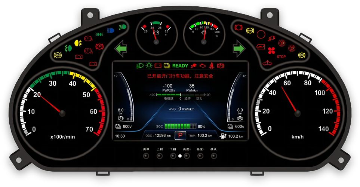Image resolution: width=360 pixels, height=187 pixels.
Task: Push the 亮度+ brightness up button
Action: 187,156
